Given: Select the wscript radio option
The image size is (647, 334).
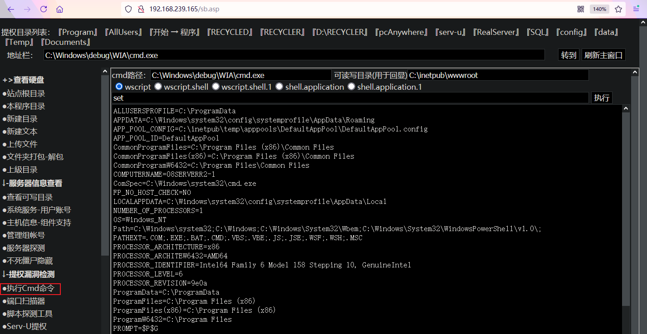Looking at the screenshot, I should (x=119, y=87).
